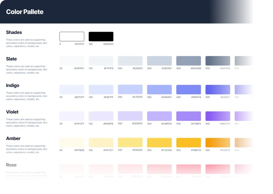The image size is (273, 194).
Task: Click the #A5B4FC hex code label
Action: [x=167, y=97]
